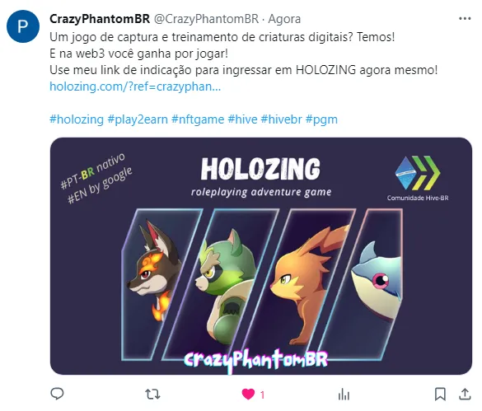Open the #pgm hashtag
482x411 pixels.
[x=321, y=119]
